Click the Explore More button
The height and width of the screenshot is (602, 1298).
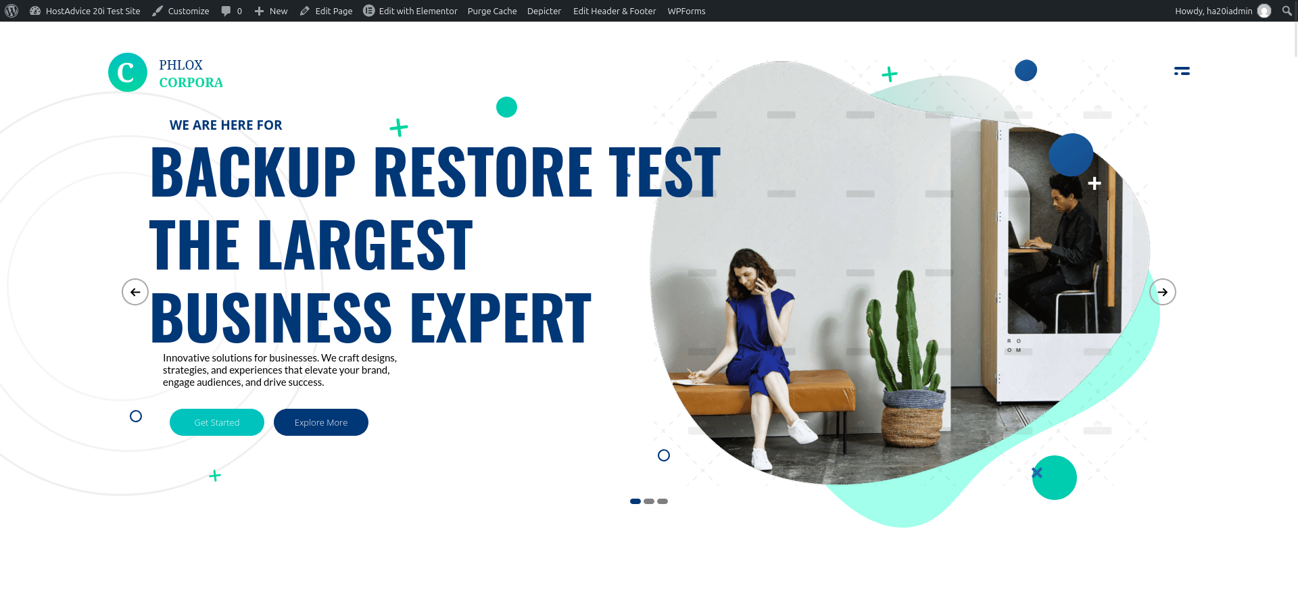321,422
